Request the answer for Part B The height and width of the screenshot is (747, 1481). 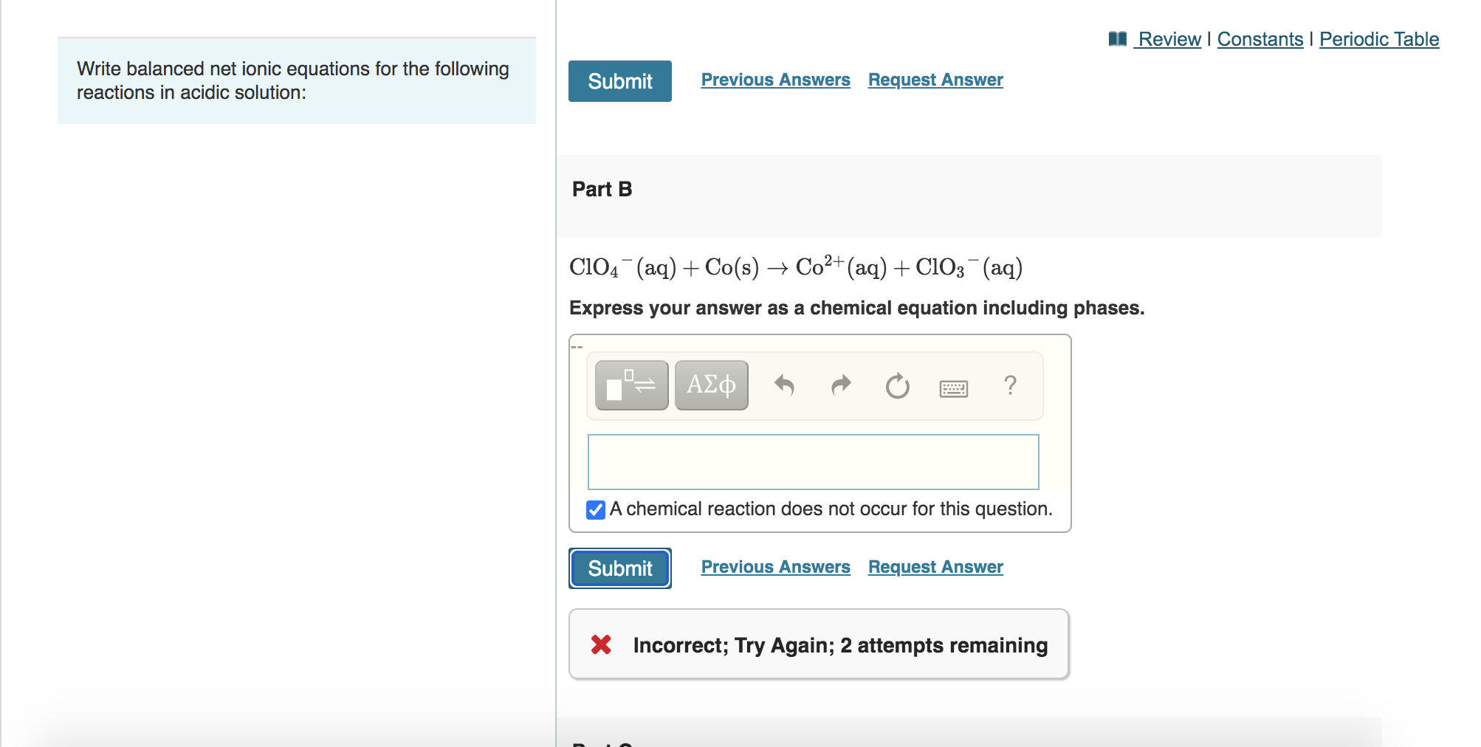935,567
